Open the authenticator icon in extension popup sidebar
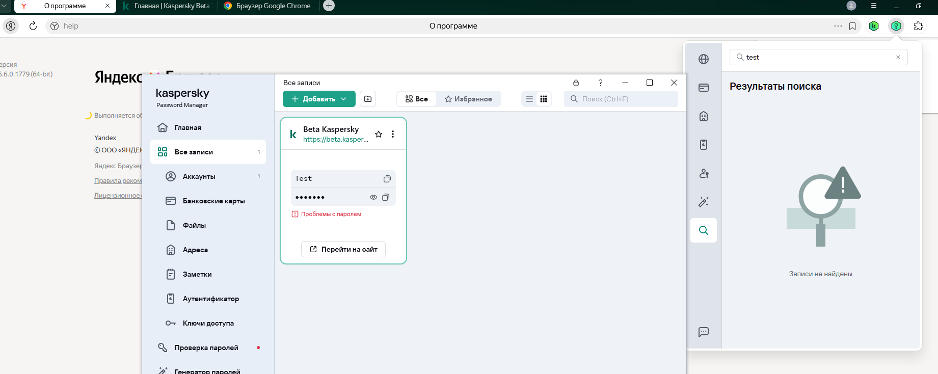Image resolution: width=938 pixels, height=374 pixels. click(x=704, y=145)
